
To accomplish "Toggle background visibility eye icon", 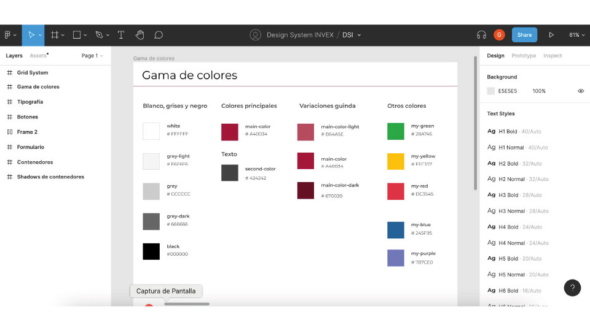I will tap(581, 91).
